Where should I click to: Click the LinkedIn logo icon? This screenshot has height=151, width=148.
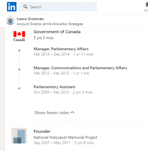pyautogui.click(x=12, y=7)
